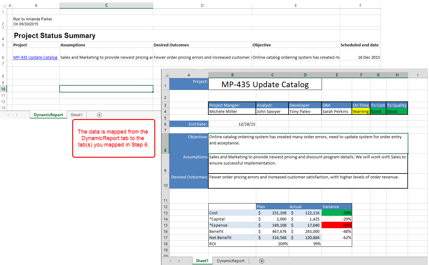Select the red -89% variance cell
The image size is (429, 265).
[x=337, y=225]
